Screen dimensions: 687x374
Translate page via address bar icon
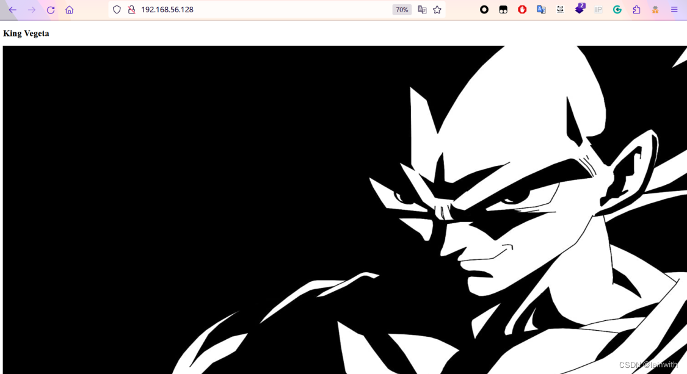[422, 10]
